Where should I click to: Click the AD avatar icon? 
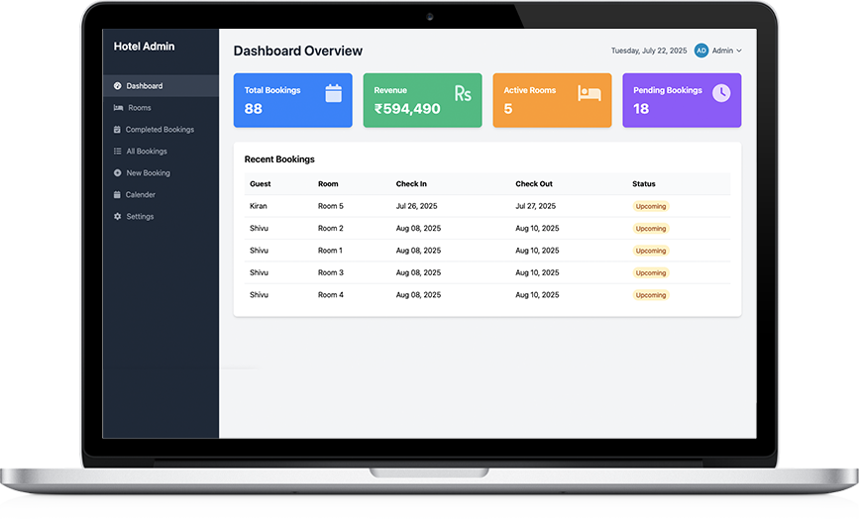coord(701,51)
